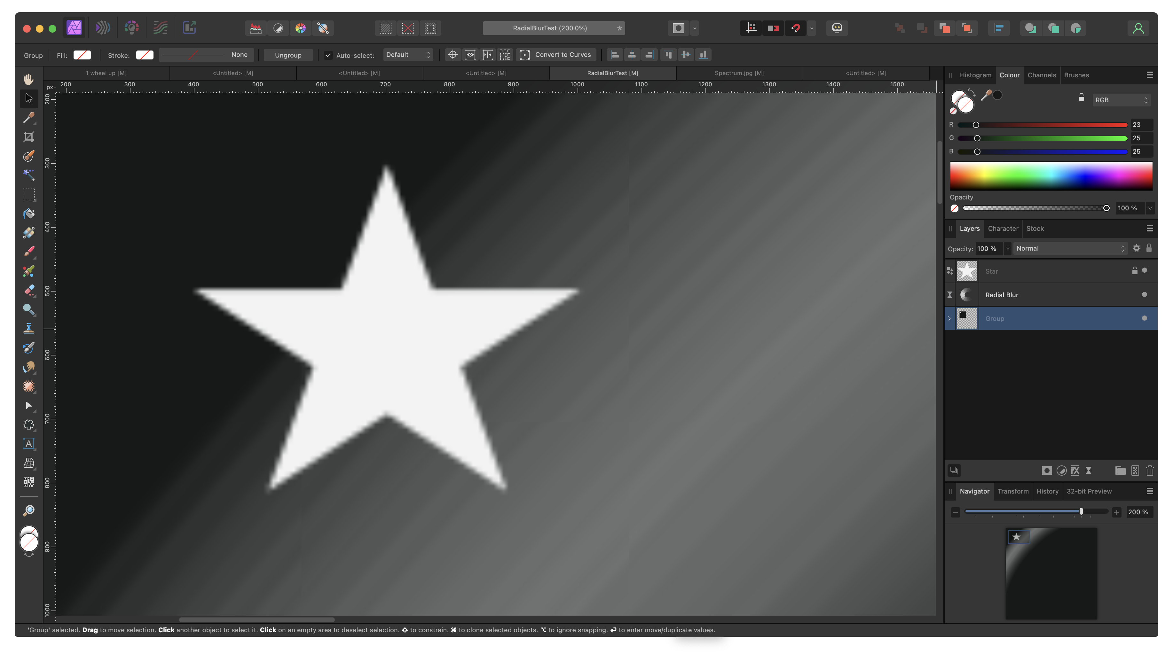Open the Colour panel options menu
The image size is (1173, 654).
[x=1150, y=75]
